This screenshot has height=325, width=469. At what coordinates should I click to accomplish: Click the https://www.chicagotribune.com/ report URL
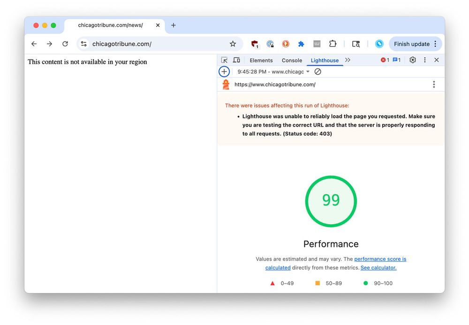[275, 84]
